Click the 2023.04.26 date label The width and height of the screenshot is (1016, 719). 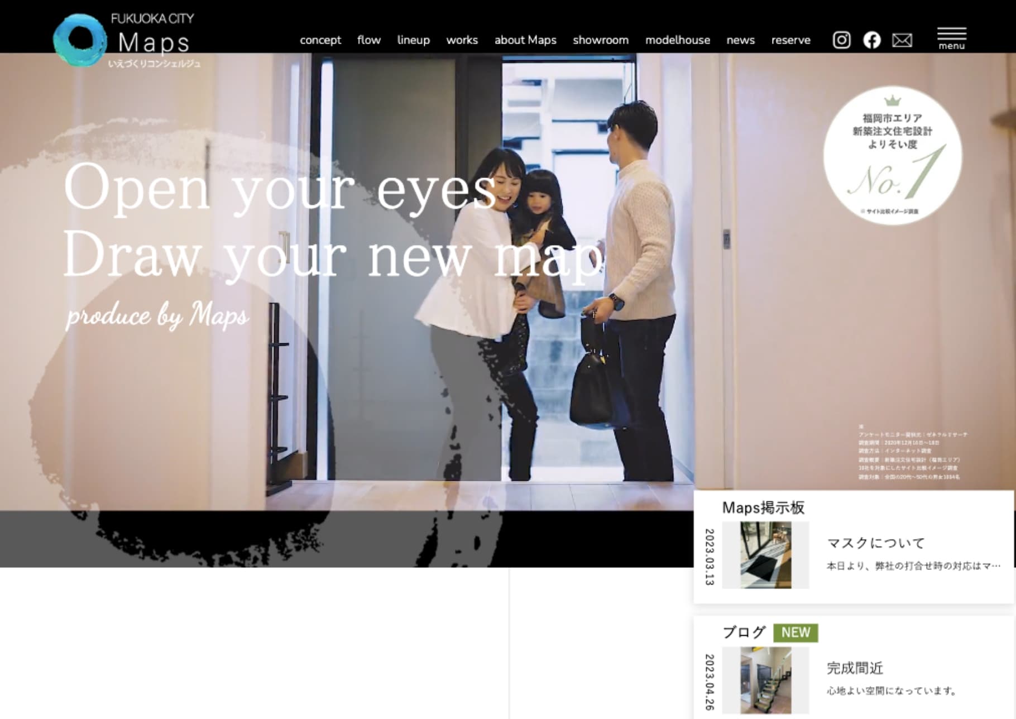tap(710, 682)
